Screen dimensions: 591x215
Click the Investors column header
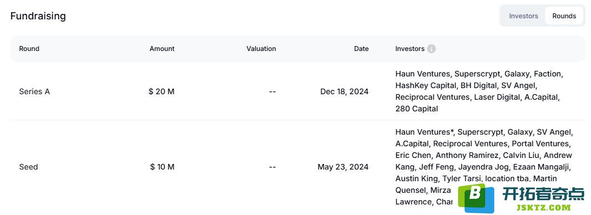(410, 49)
